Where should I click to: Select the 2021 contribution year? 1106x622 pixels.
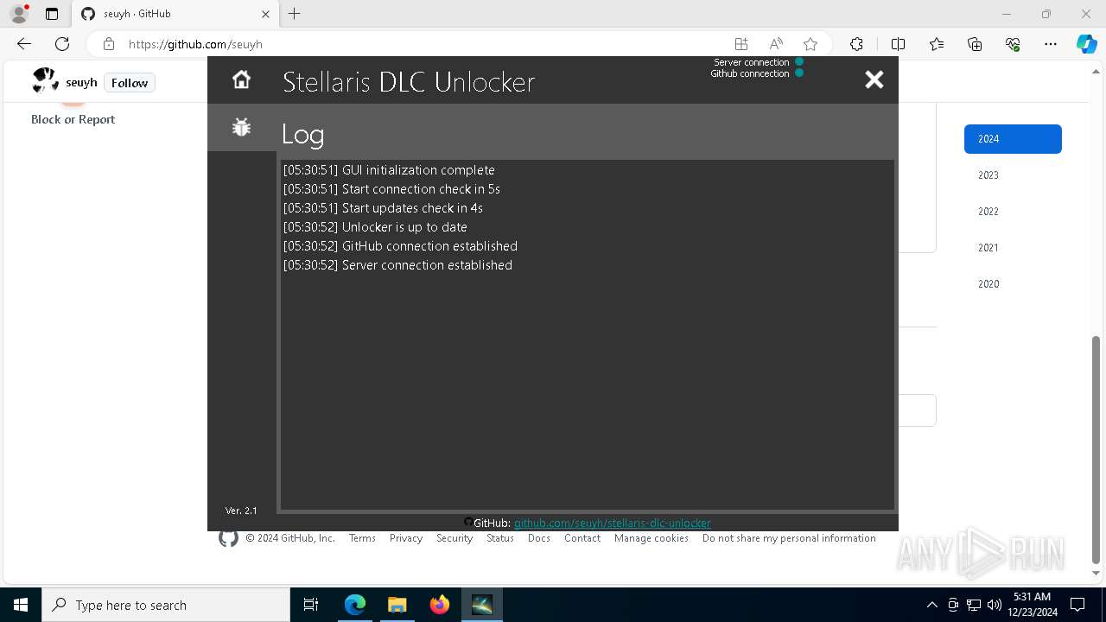pos(1013,248)
